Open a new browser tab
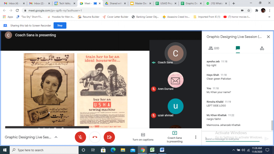Viewport: 274px width, 154px height. 234,3
